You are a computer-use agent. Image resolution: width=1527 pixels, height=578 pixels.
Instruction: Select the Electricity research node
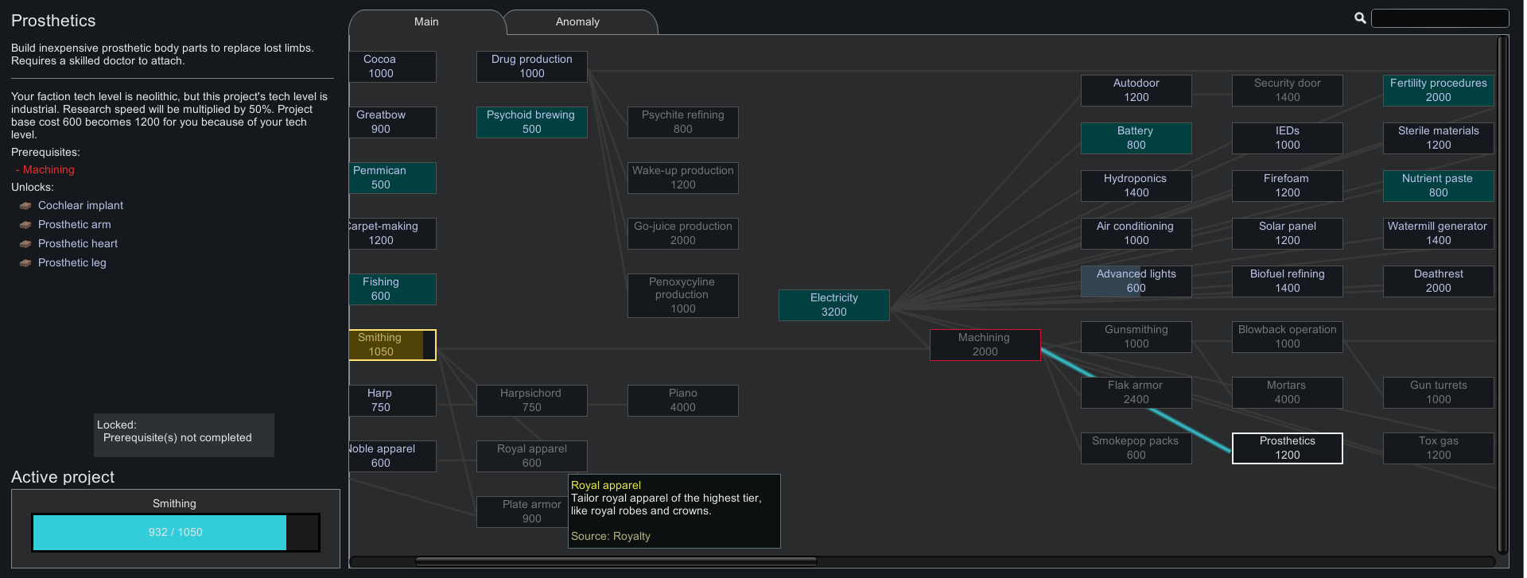(x=834, y=305)
